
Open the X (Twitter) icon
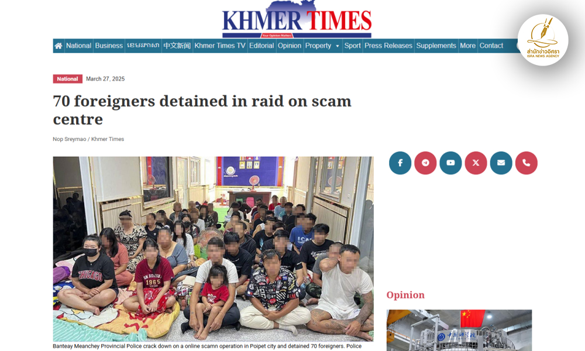[476, 163]
